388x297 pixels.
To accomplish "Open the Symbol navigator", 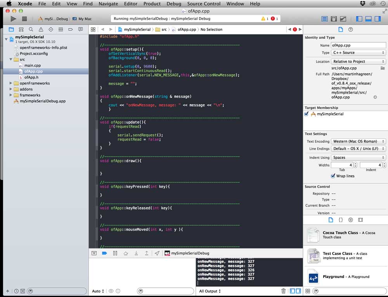I will coord(21,30).
